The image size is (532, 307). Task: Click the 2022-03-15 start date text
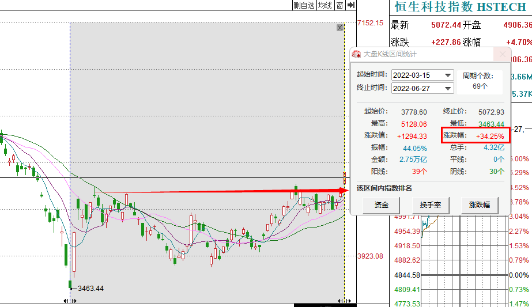pyautogui.click(x=411, y=75)
